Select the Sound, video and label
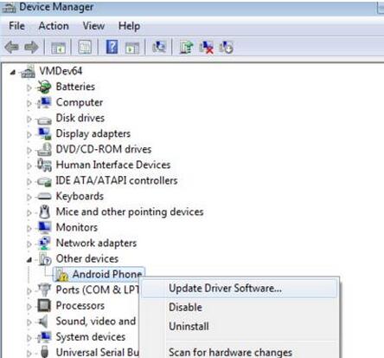 (x=96, y=321)
